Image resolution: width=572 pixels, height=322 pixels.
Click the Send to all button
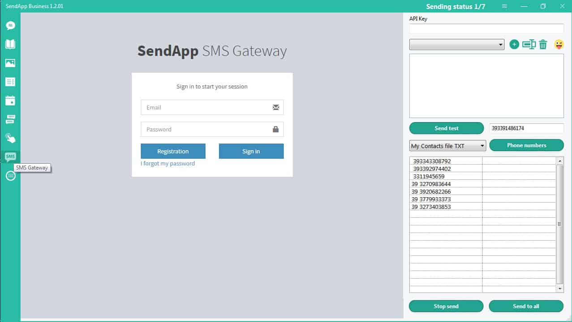(x=526, y=306)
